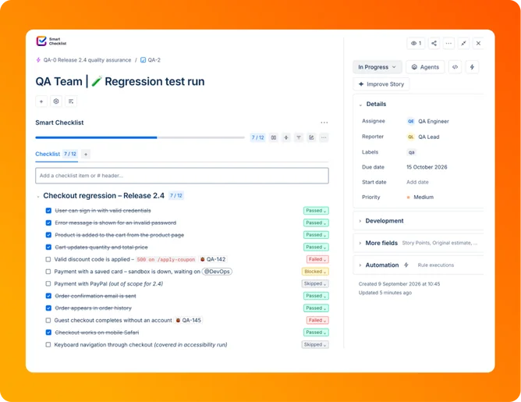Uncheck 'Order appears in order history'
Screen dimensions: 521x402
tap(48, 308)
